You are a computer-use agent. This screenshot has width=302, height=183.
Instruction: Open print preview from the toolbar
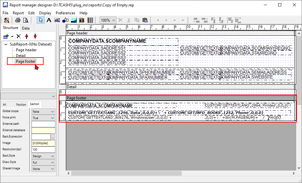coord(25,20)
